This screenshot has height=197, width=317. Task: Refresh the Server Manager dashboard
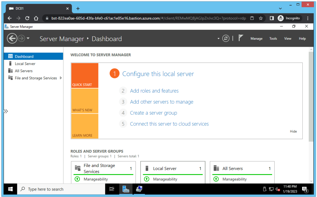tap(226, 38)
